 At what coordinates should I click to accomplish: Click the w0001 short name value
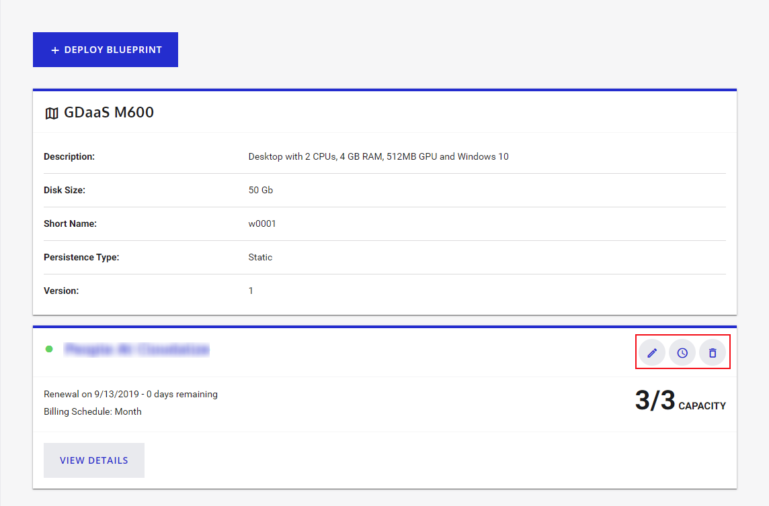pos(262,224)
